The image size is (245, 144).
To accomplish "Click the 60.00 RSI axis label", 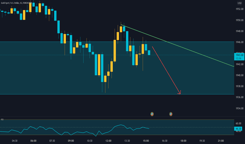I will click(238, 123).
